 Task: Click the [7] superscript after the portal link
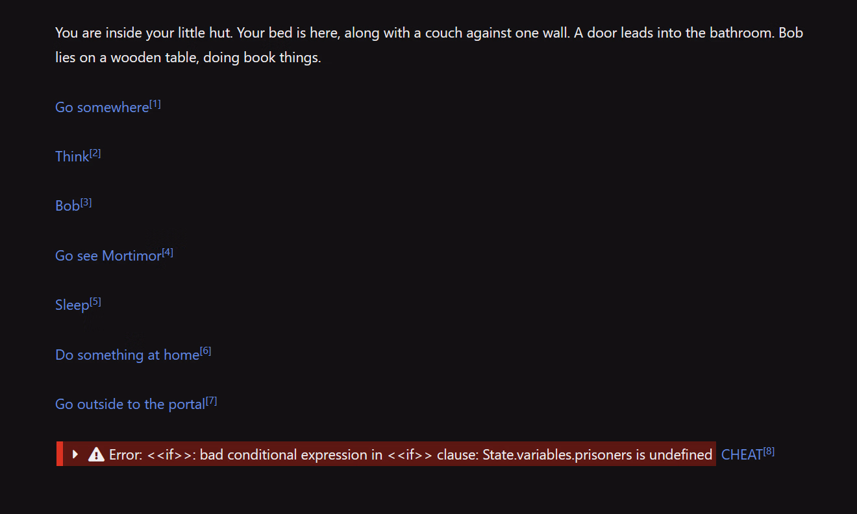pos(212,401)
